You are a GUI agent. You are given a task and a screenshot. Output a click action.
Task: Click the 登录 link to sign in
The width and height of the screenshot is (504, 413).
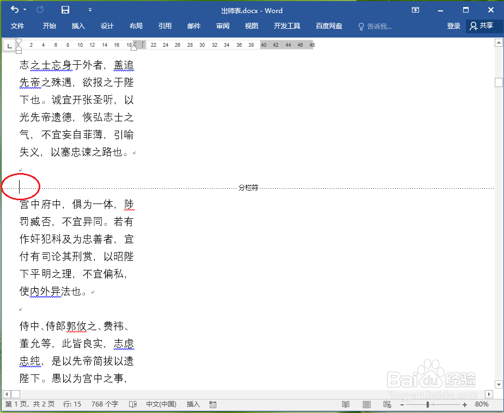point(453,26)
